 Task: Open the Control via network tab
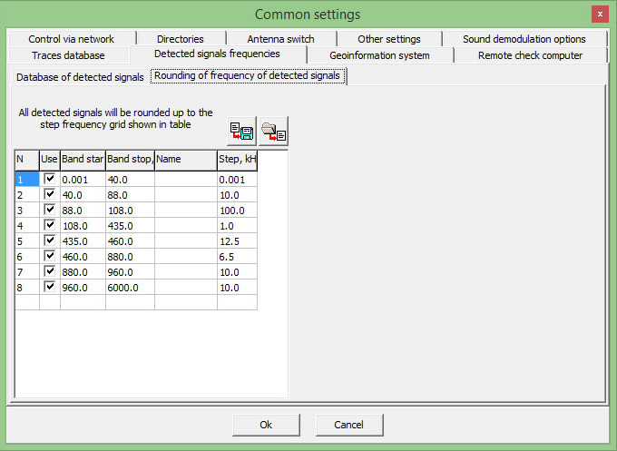[71, 39]
